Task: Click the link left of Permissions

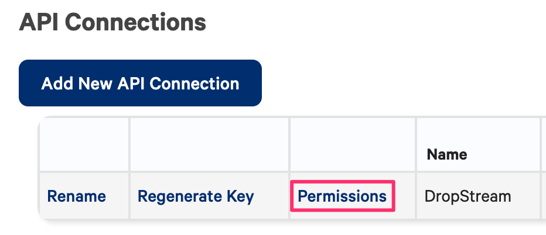Action: pos(196,196)
